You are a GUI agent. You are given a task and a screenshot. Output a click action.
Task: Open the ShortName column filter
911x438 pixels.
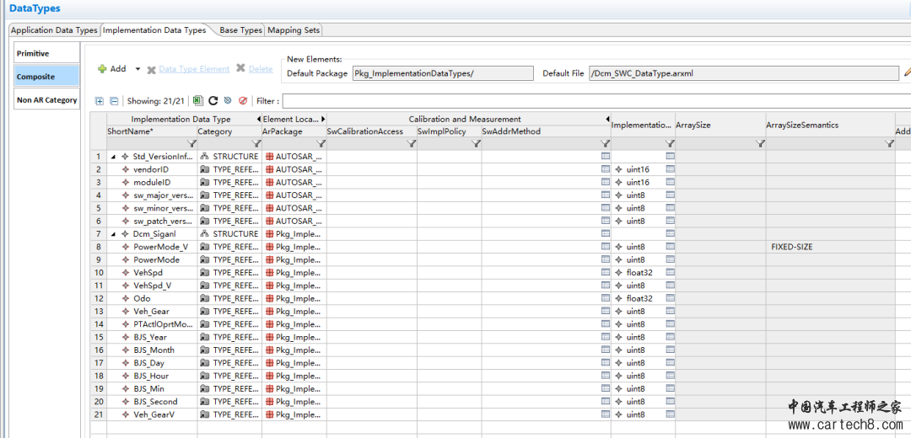[191, 143]
